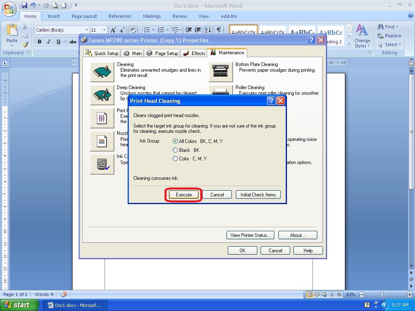Viewport: 415px width, 311px height.
Task: Click the Bottom Plate Cleaning icon
Action: pyautogui.click(x=221, y=72)
